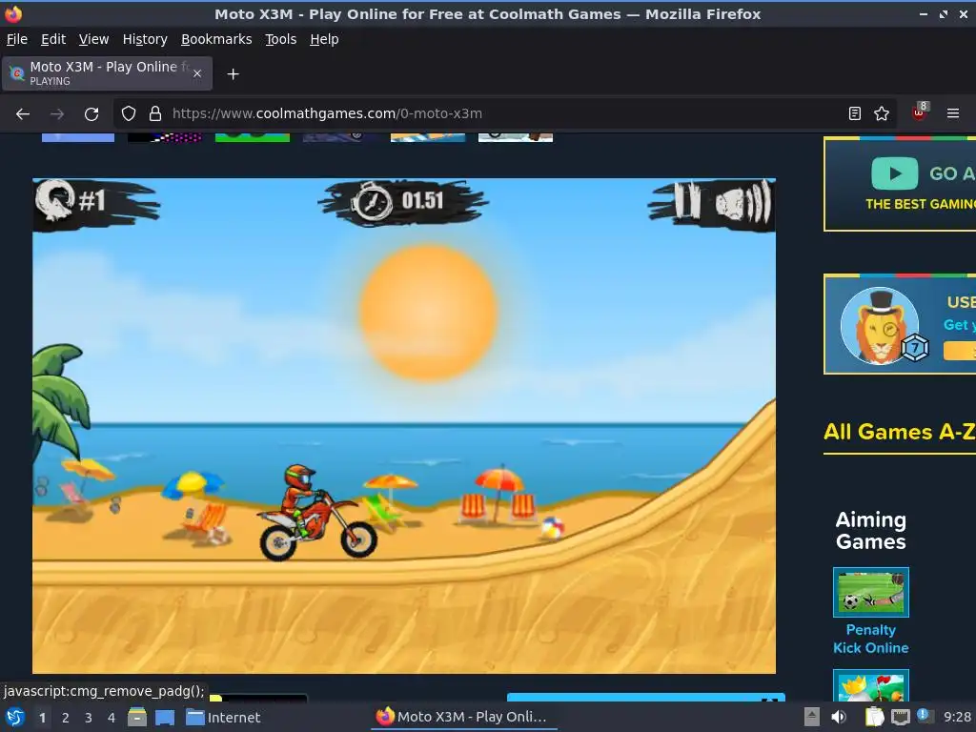
Task: Open the View menu
Action: 93,39
